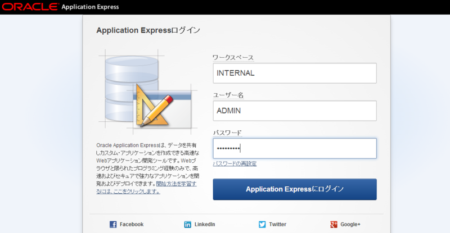Click the Oracle logo in header

tap(30, 7)
